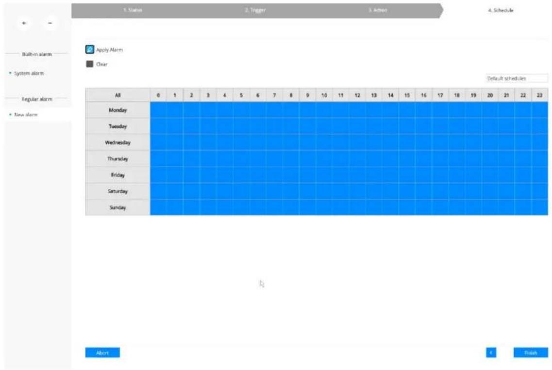Click hour 21 column header

pos(506,95)
